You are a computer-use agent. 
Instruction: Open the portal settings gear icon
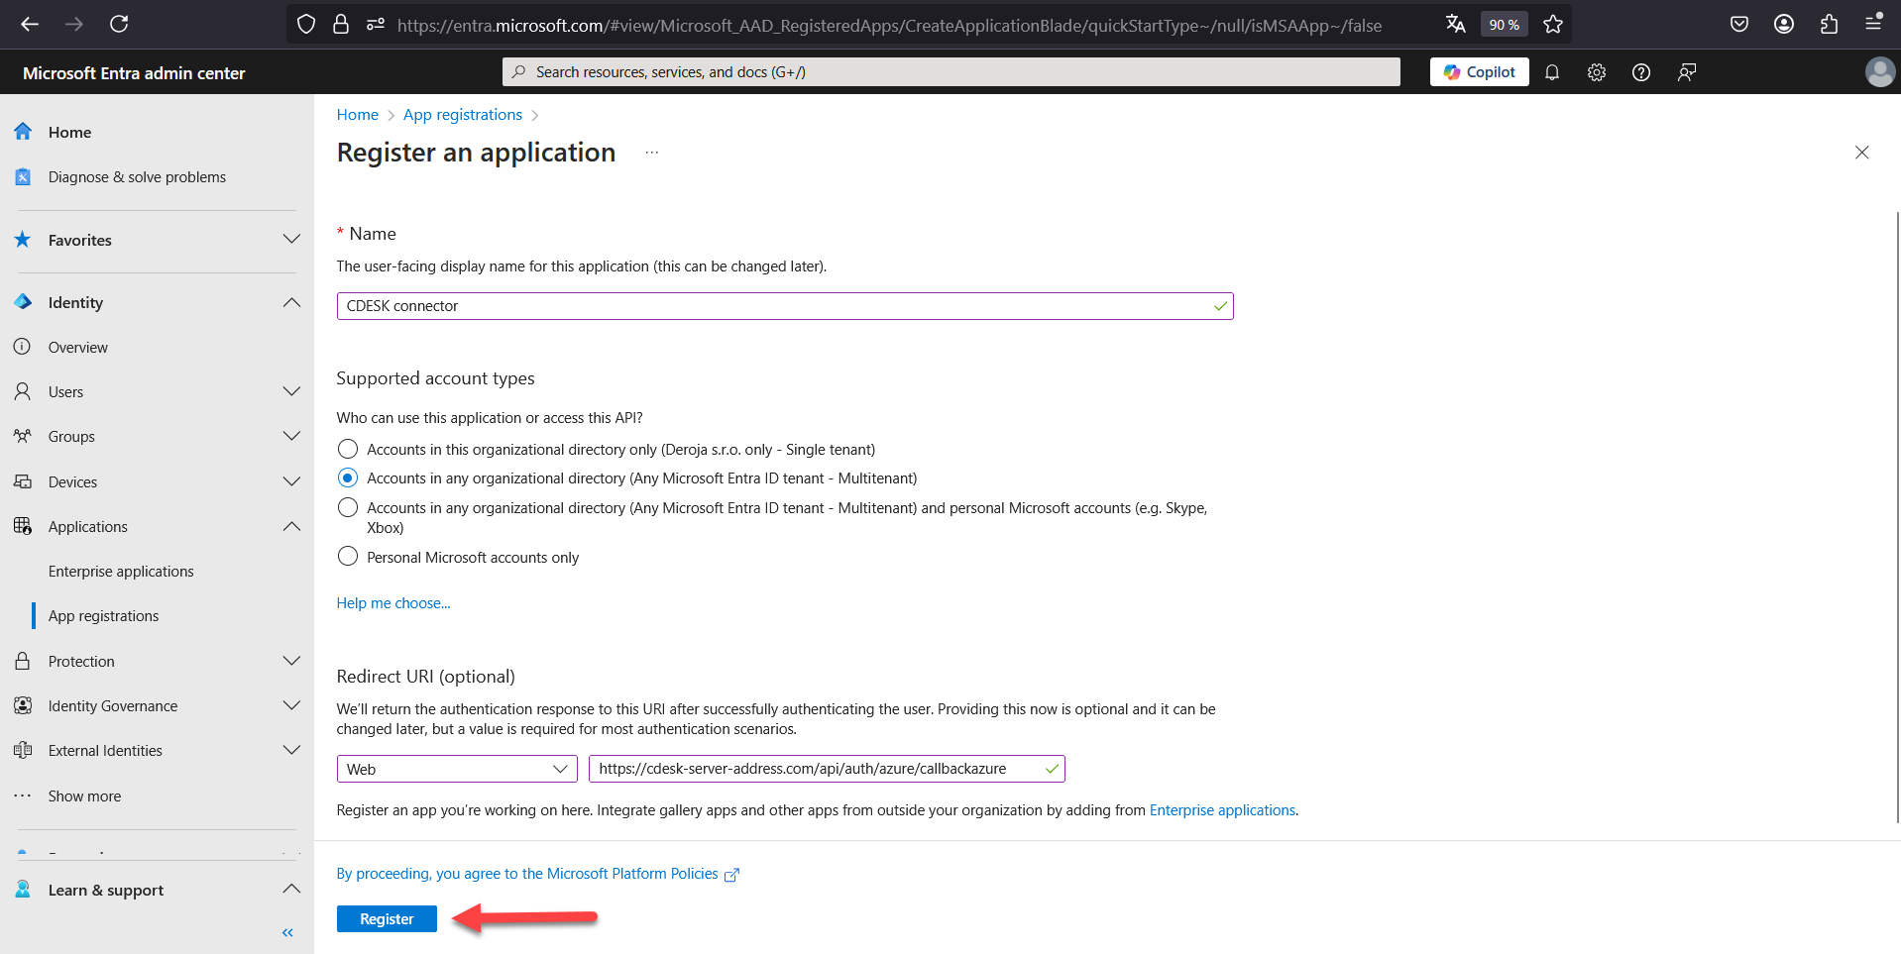coord(1597,72)
